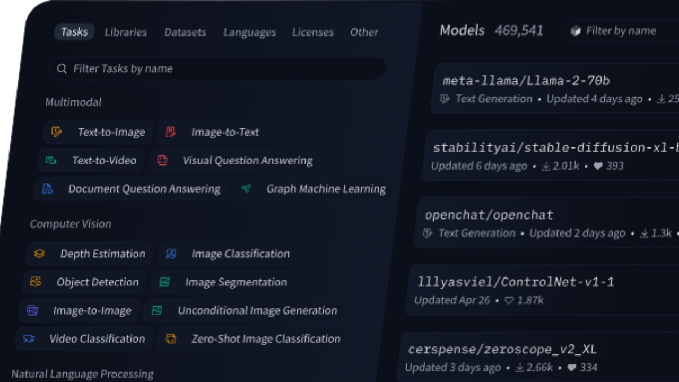Select Graph Machine Learning filter
Screen dimensions: 679x382
point(313,189)
